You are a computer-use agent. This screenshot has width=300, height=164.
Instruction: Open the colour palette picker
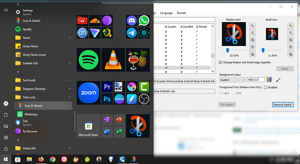[269, 79]
